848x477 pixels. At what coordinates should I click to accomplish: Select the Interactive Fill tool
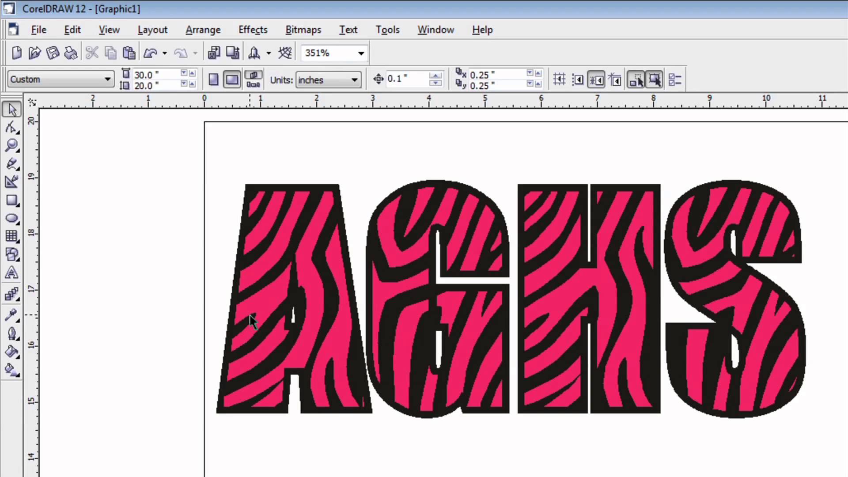click(12, 370)
